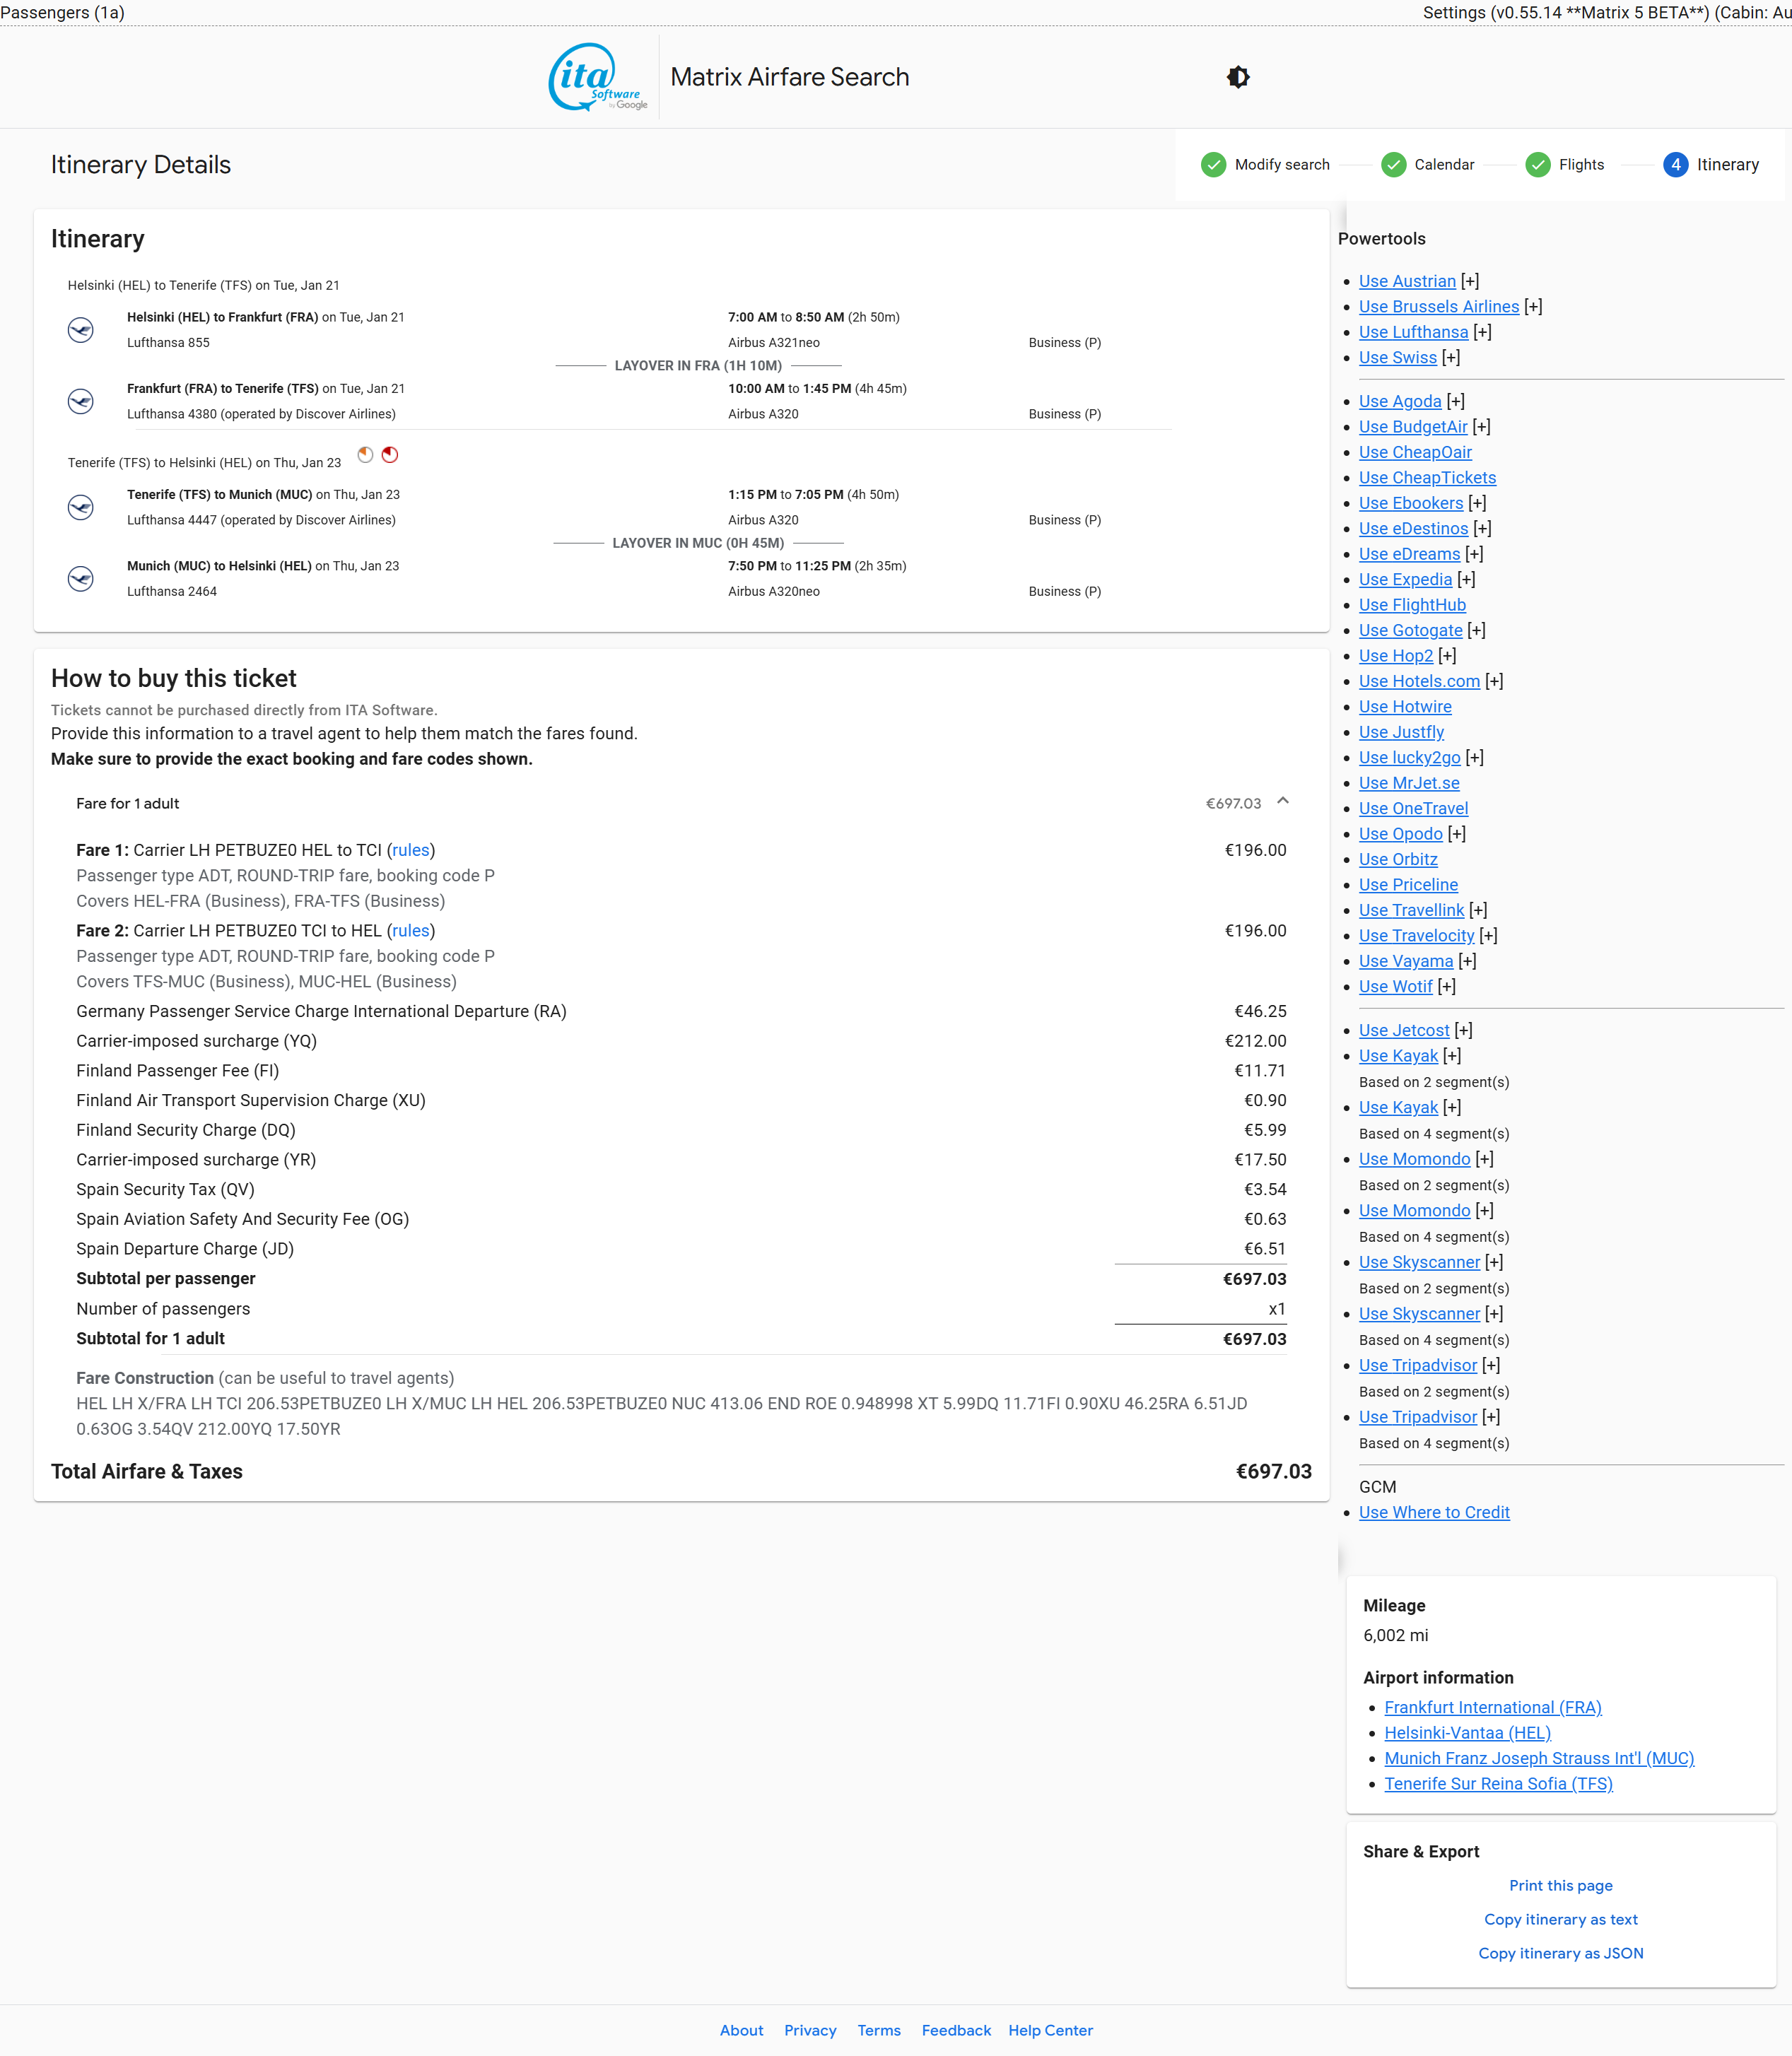
Task: Click Lufthansa logo beside flight 2464
Action: click(81, 579)
